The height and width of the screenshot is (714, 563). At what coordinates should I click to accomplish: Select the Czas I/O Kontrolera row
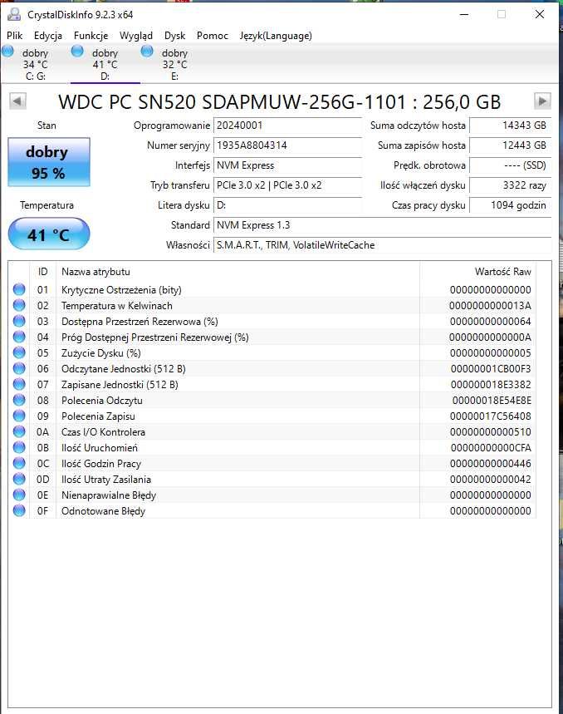[273, 431]
